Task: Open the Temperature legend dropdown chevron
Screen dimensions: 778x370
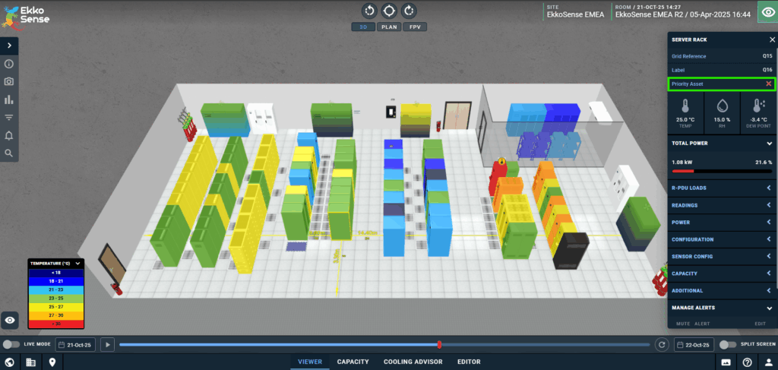Action: pyautogui.click(x=78, y=264)
